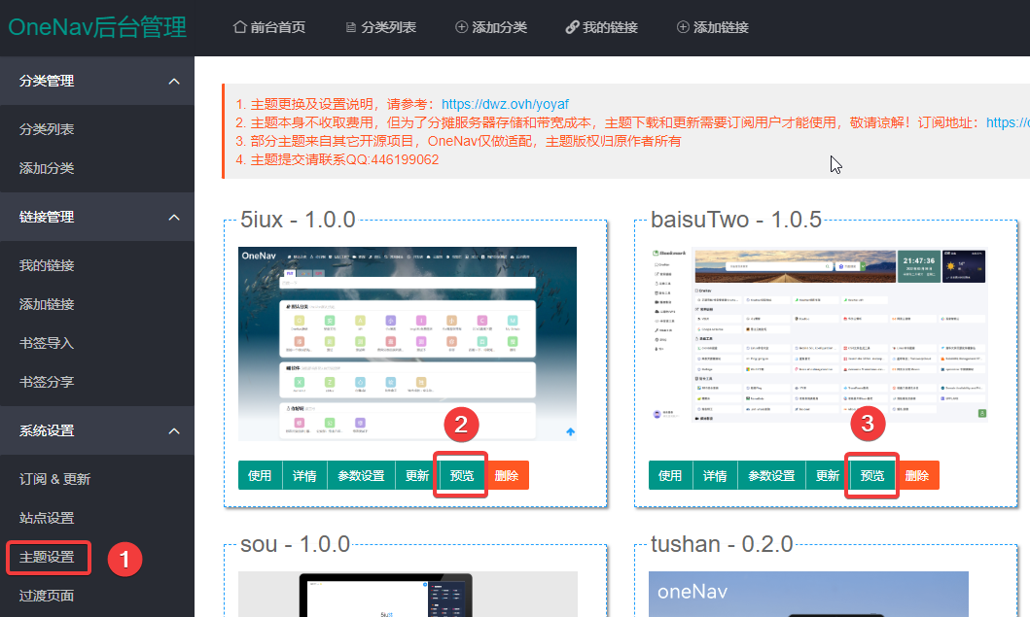Image resolution: width=1030 pixels, height=617 pixels.
Task: Collapse the 分类管理 sidebar section chevron
Action: coord(174,82)
